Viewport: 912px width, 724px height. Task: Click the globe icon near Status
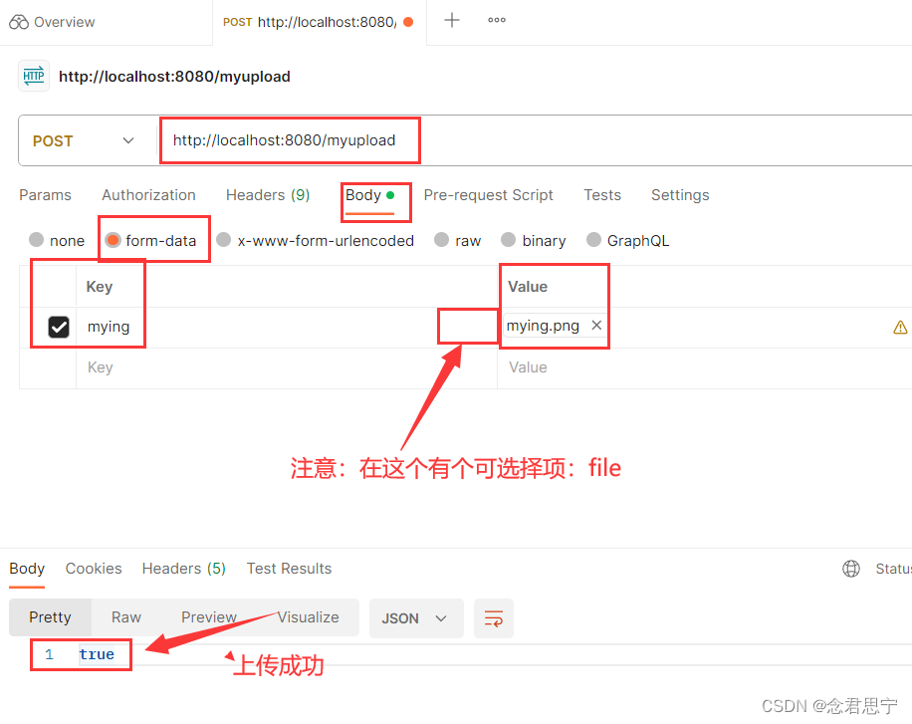[851, 568]
